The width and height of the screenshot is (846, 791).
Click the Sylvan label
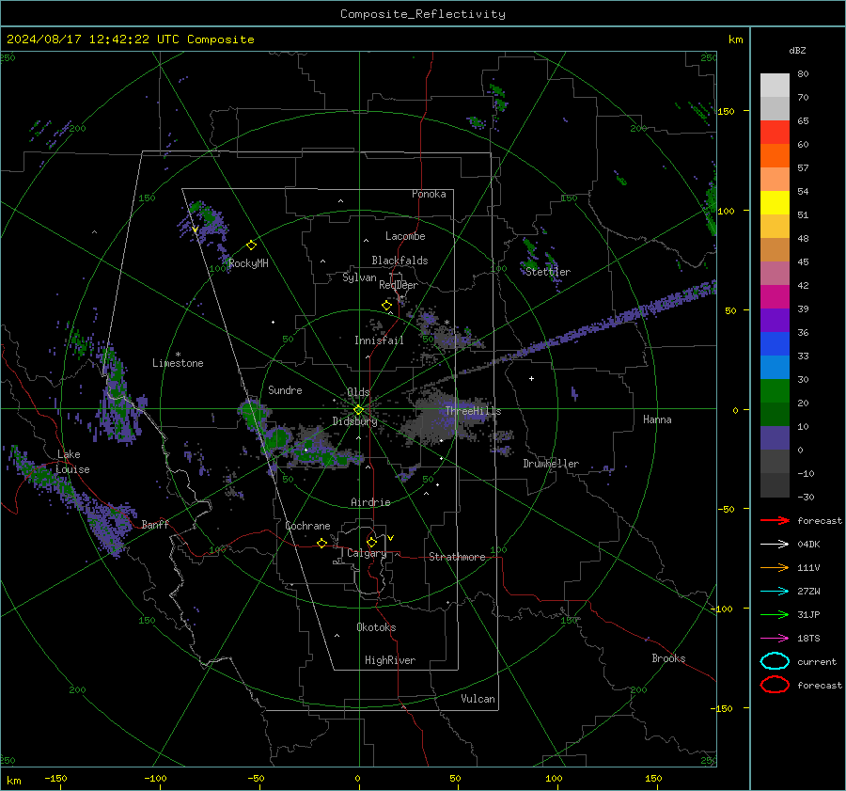[359, 277]
